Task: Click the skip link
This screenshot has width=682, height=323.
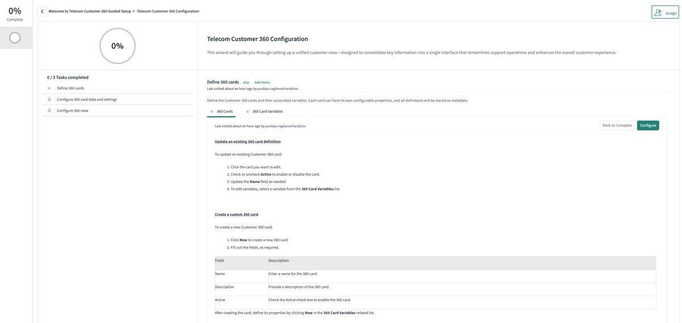Action: point(246,82)
